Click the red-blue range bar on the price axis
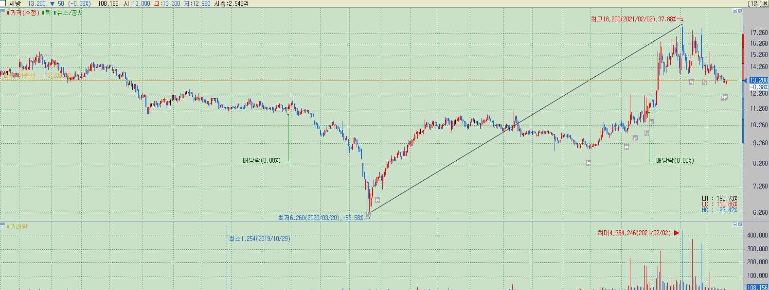 click(743, 88)
